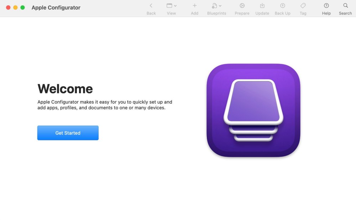Select the Prepare toolbar icon
The width and height of the screenshot is (356, 220).
[242, 6]
